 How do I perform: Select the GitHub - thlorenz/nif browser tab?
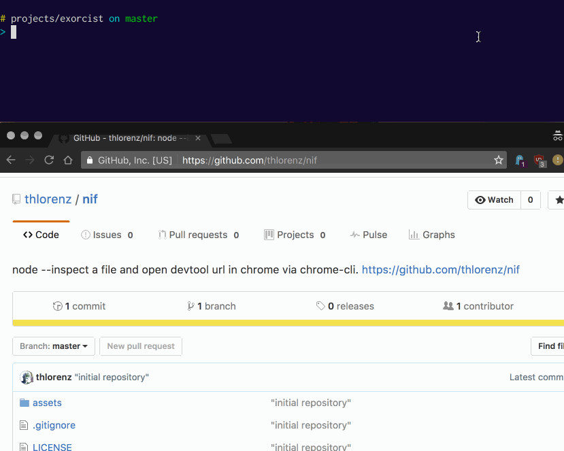(x=129, y=138)
